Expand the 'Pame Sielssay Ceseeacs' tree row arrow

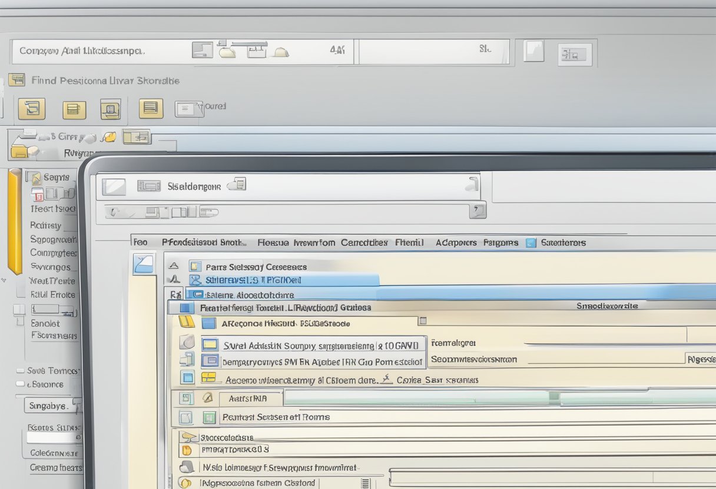[x=174, y=266]
